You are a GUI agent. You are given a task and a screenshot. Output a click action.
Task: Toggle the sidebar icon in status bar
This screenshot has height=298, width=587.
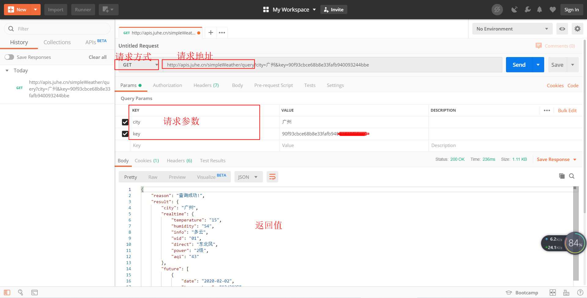tap(7, 293)
